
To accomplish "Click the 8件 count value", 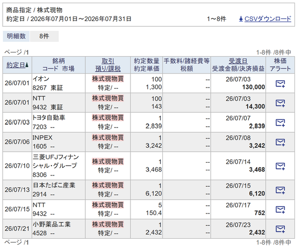I will click(x=44, y=36).
